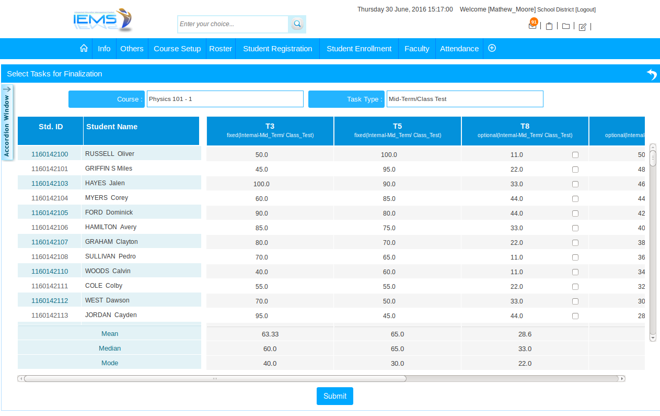This screenshot has height=416, width=660.
Task: Open the folder icon in header
Action: pos(566,26)
